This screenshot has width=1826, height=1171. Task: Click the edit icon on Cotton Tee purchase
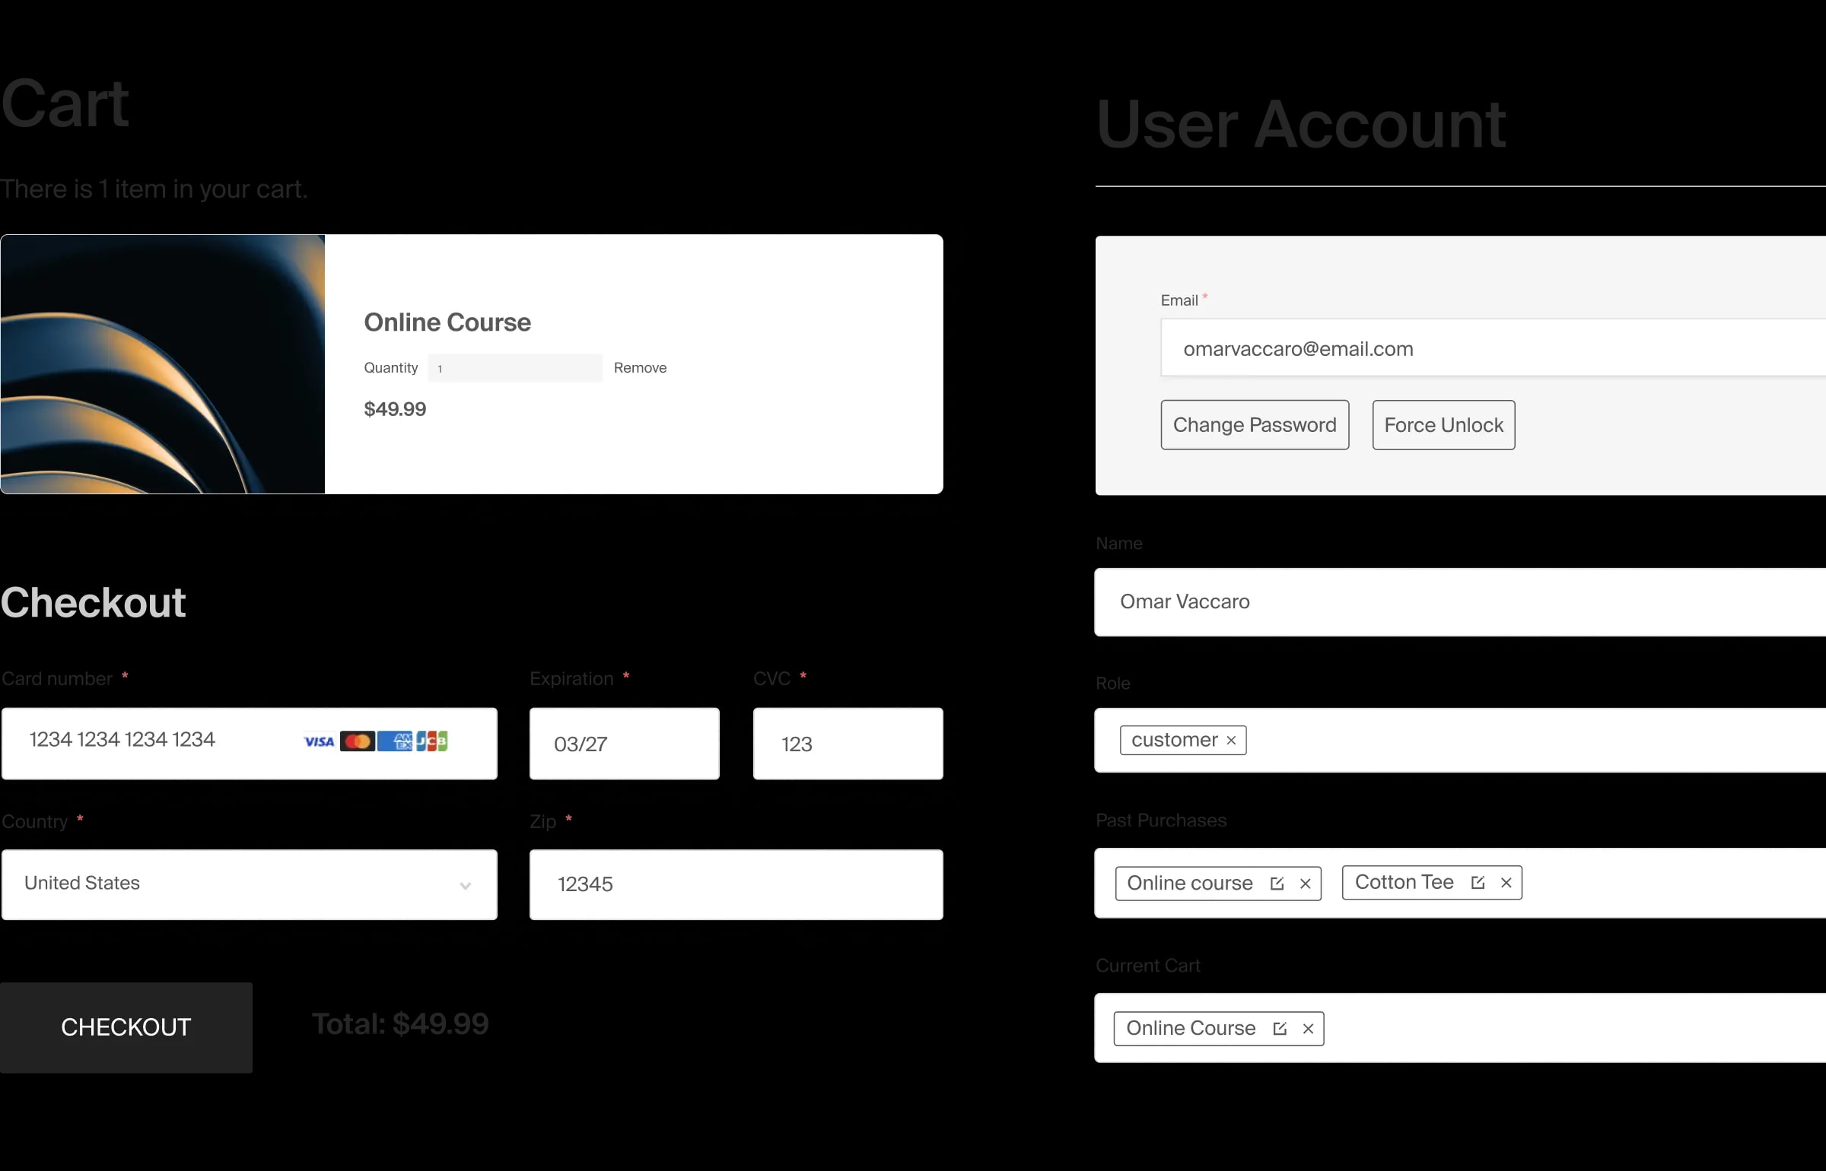point(1478,881)
